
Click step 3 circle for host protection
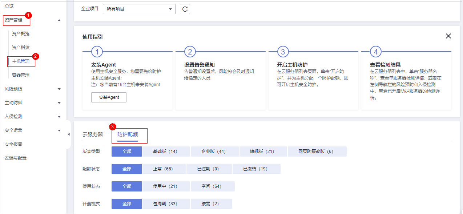click(283, 52)
